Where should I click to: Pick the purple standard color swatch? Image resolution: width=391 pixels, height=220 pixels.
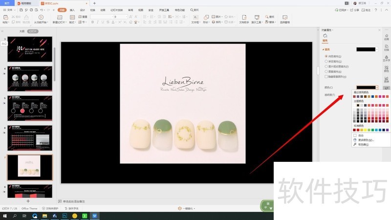(387, 130)
